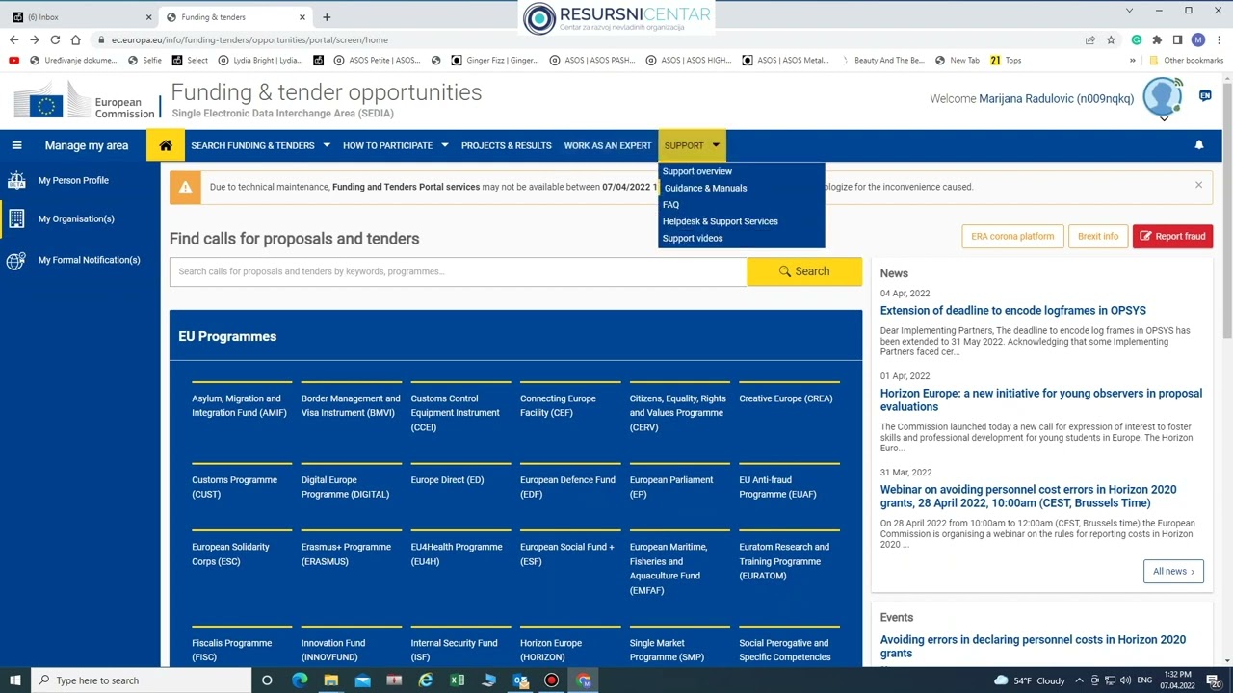Select FAQ in the Support menu
This screenshot has width=1233, height=693.
[x=670, y=204]
